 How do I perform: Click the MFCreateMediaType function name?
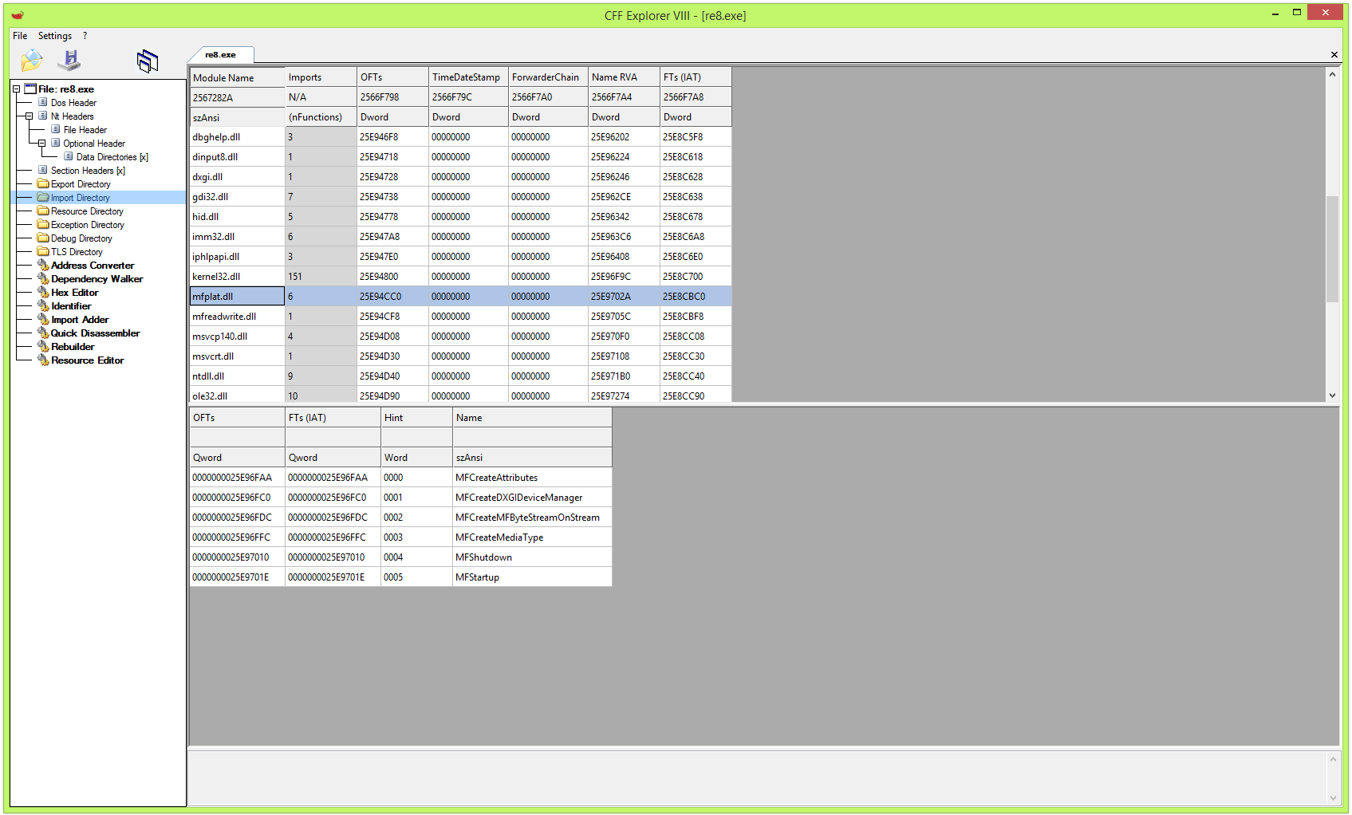pos(499,537)
